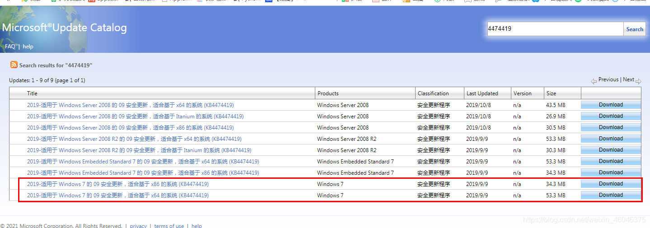The width and height of the screenshot is (650, 228).
Task: Click the search box containing 4474419
Action: [x=555, y=29]
